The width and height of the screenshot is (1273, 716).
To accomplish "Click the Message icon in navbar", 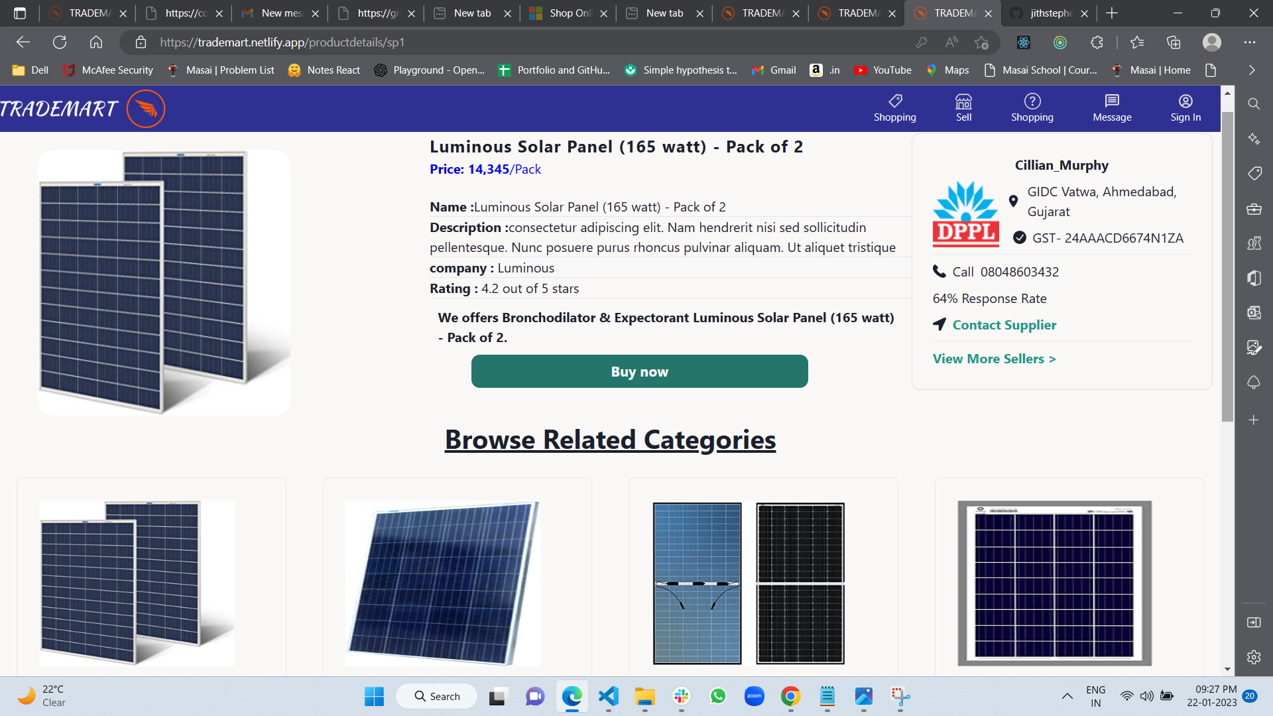I will click(1112, 101).
